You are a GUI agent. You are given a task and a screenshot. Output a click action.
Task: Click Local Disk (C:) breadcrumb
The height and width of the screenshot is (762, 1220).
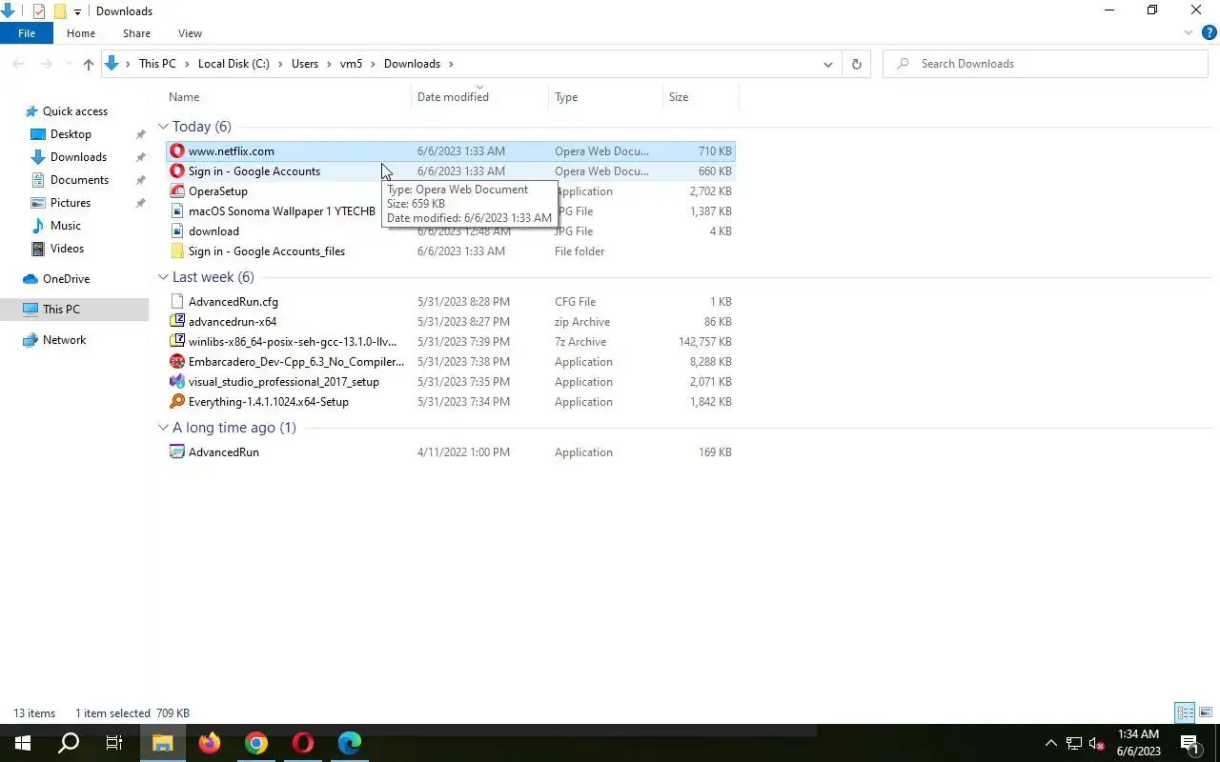[x=234, y=64]
